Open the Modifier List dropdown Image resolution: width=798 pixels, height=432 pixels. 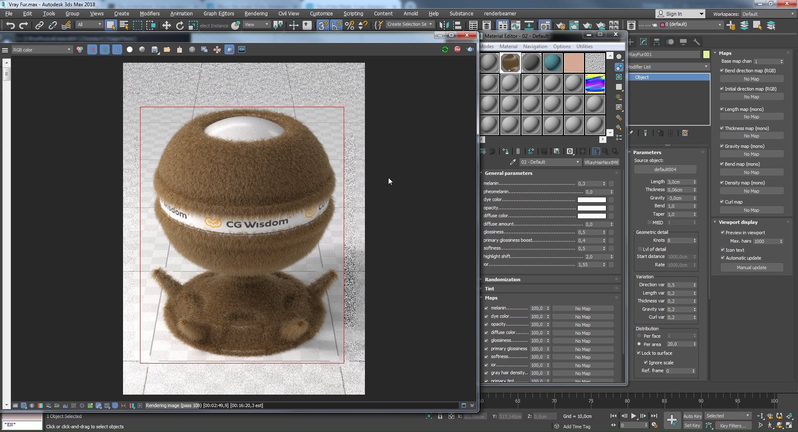pos(668,66)
